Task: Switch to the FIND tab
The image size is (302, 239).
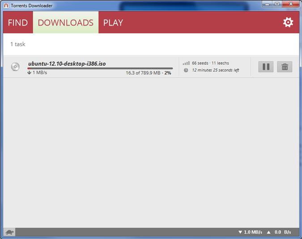Action: (x=18, y=23)
